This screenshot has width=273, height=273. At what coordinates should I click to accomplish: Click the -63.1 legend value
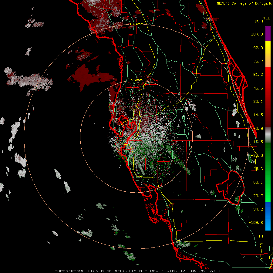point(257,182)
